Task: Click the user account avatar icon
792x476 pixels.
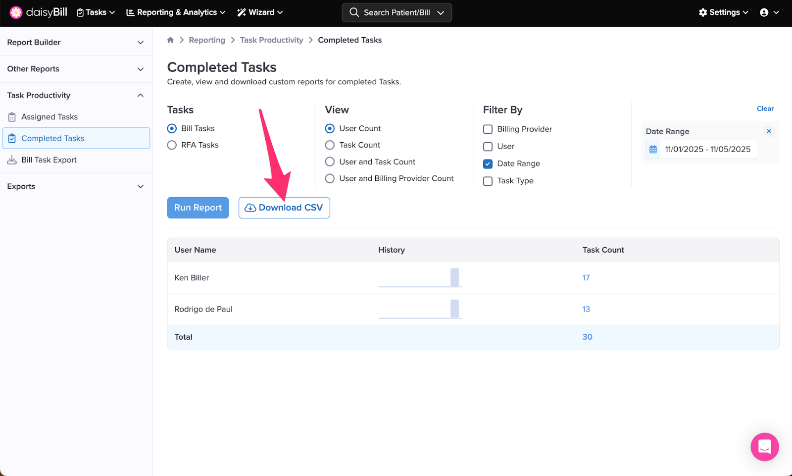Action: (x=764, y=12)
